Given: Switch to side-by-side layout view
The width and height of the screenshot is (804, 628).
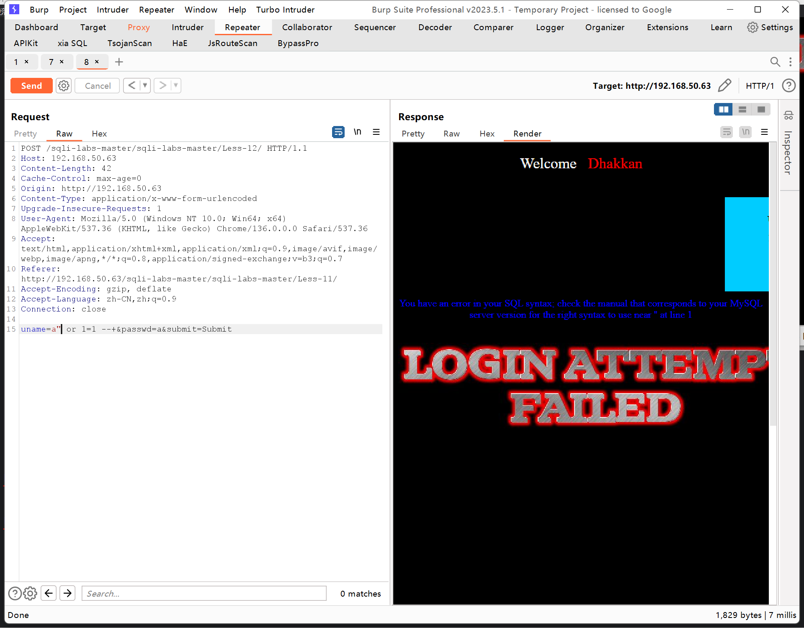Looking at the screenshot, I should point(723,109).
